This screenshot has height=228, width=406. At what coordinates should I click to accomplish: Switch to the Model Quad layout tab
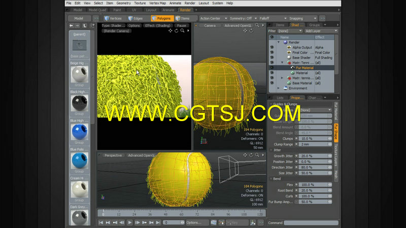pyautogui.click(x=97, y=10)
